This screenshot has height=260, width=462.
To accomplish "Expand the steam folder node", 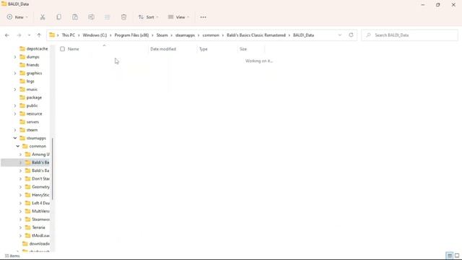I will pyautogui.click(x=15, y=130).
